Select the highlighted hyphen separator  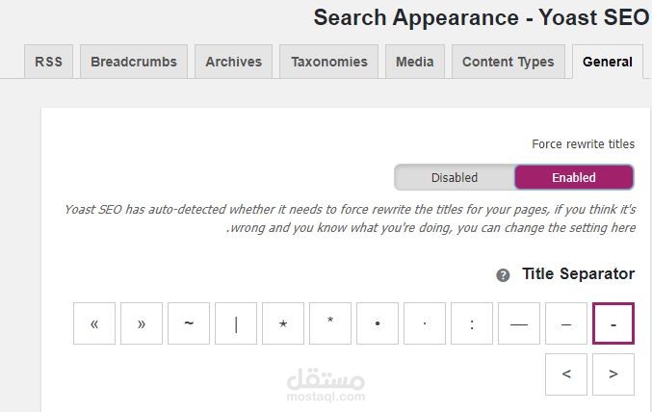point(614,323)
